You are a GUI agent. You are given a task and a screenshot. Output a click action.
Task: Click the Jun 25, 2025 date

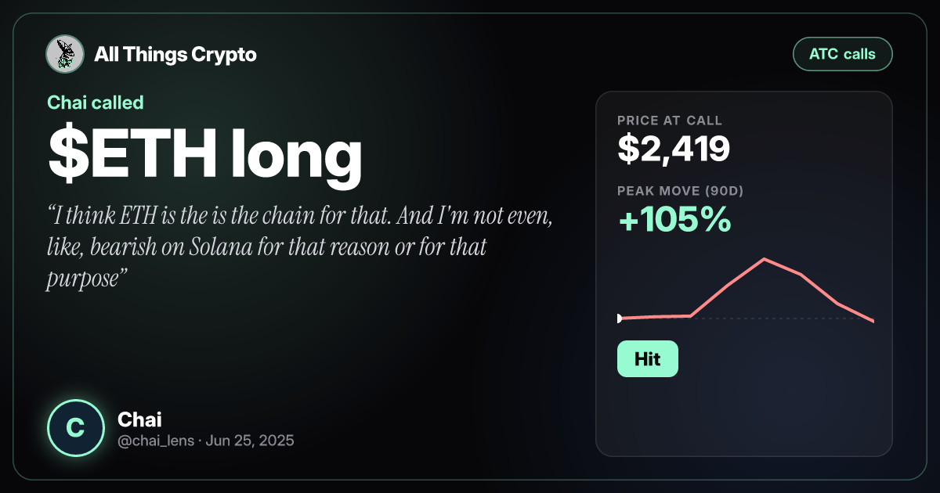pos(251,441)
